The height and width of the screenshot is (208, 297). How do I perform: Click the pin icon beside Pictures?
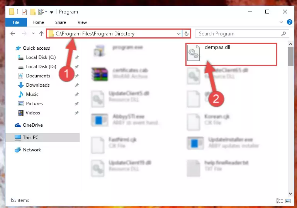click(x=77, y=104)
